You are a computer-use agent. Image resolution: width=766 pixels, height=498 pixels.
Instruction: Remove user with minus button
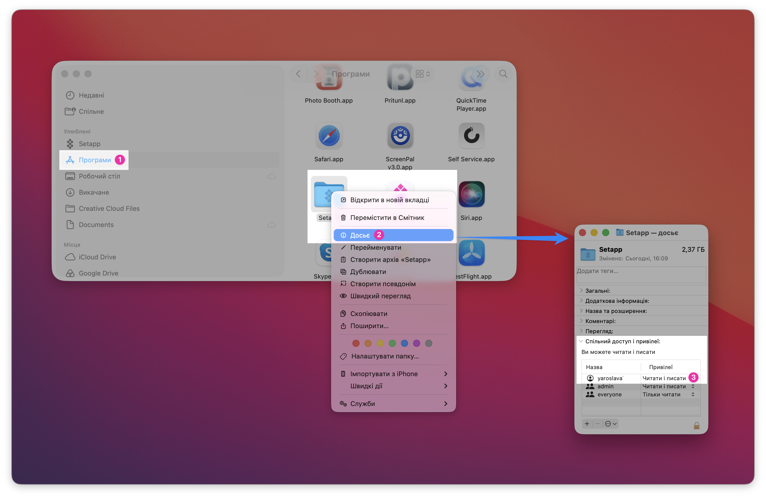click(x=597, y=424)
